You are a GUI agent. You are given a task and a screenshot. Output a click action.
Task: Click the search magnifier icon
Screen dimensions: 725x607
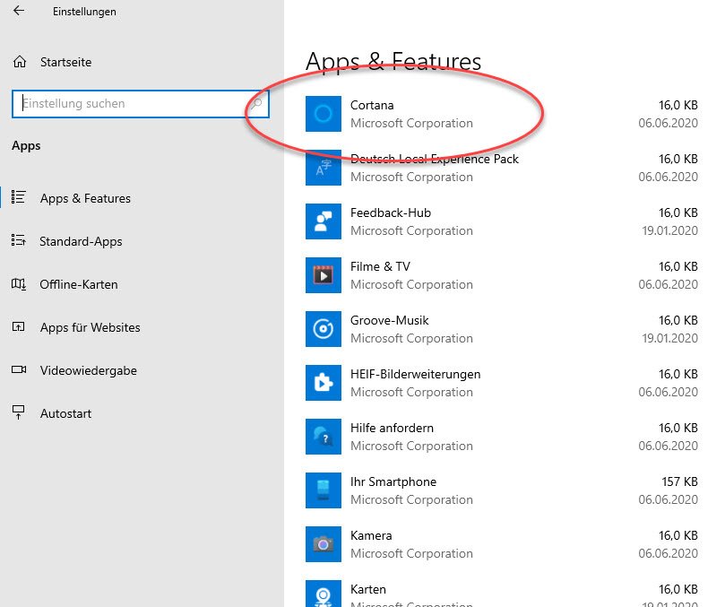pyautogui.click(x=256, y=104)
